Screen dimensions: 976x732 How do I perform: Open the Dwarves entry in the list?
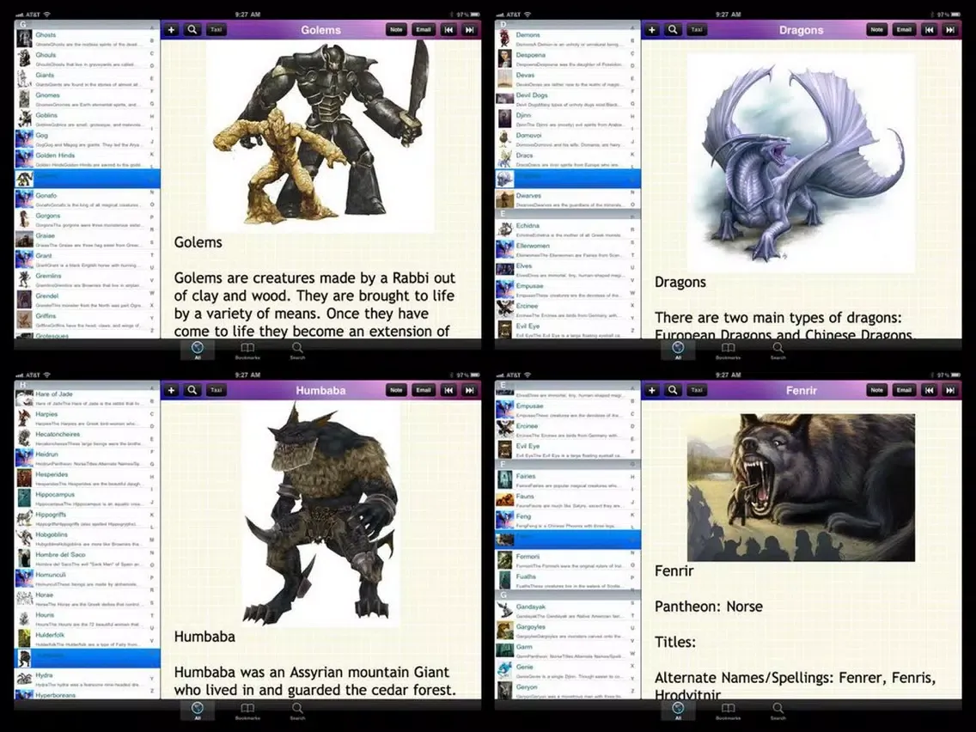pos(563,199)
